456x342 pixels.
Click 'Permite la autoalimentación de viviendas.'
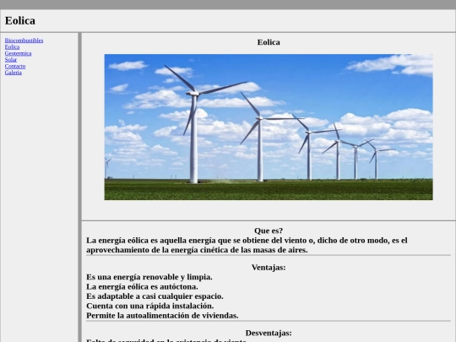tap(162, 315)
